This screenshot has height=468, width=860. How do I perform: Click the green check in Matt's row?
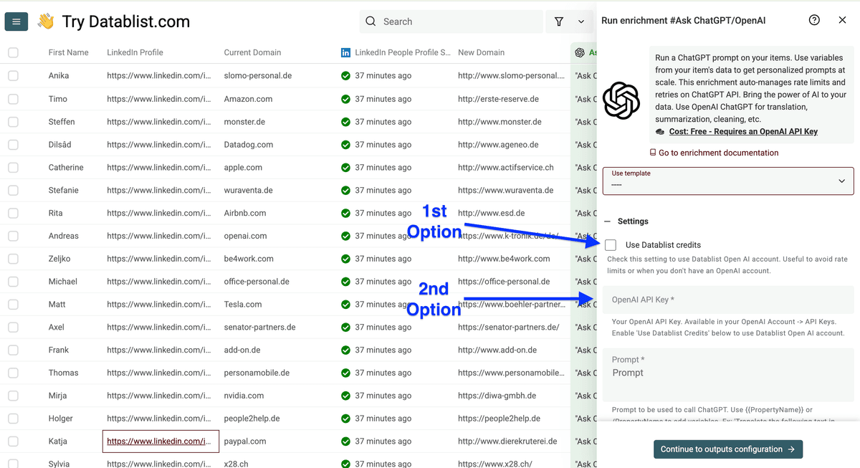point(346,304)
